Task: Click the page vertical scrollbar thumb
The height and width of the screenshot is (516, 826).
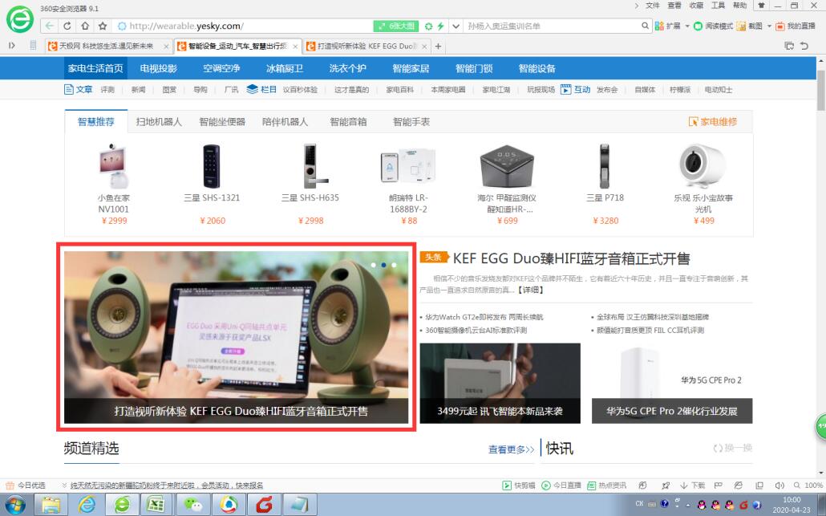Action: pyautogui.click(x=820, y=91)
